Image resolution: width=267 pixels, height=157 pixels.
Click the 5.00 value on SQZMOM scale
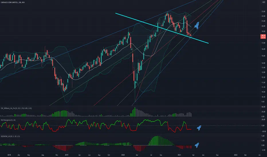click(263, 136)
